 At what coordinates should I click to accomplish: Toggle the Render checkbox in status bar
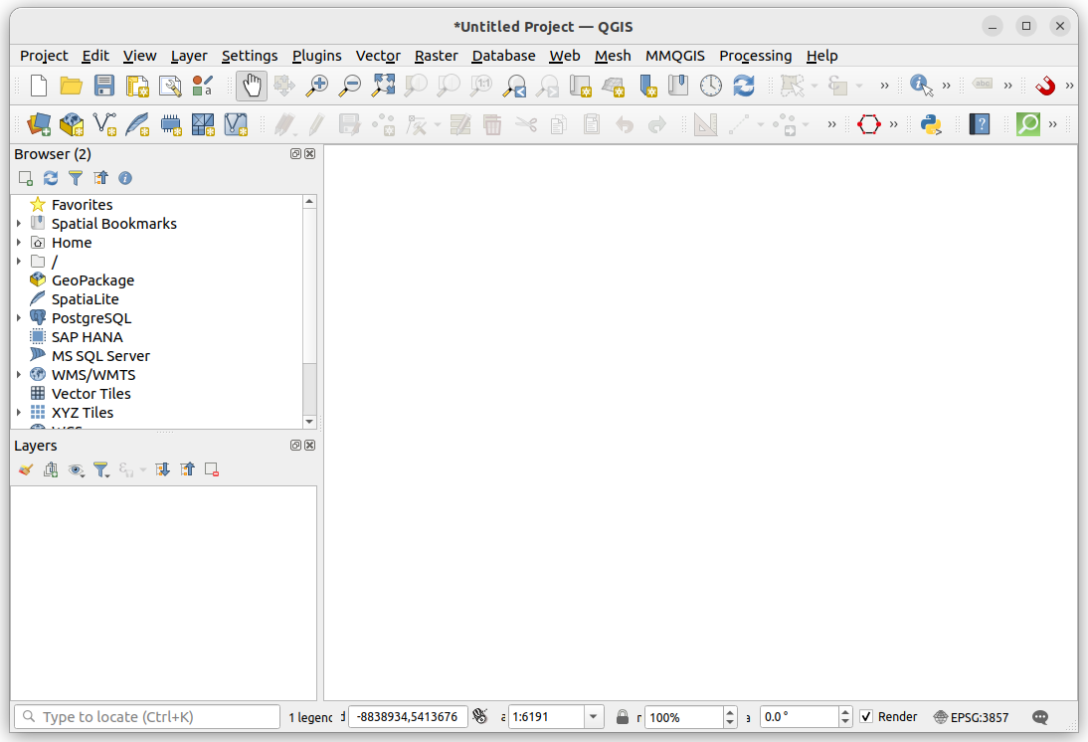tap(868, 716)
